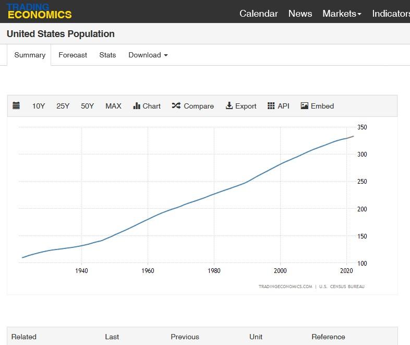Image resolution: width=410 pixels, height=345 pixels.
Task: Click the Trading Economics logo
Action: click(40, 11)
